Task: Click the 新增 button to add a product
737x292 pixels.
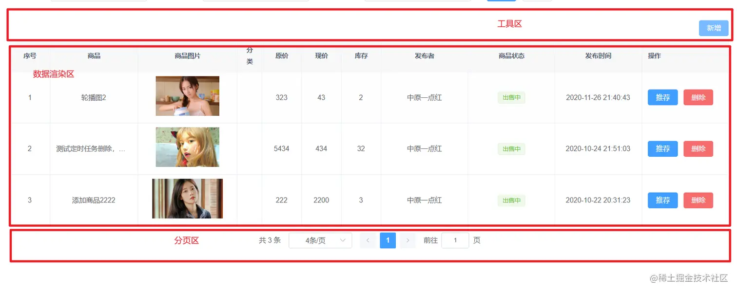Action: [713, 28]
